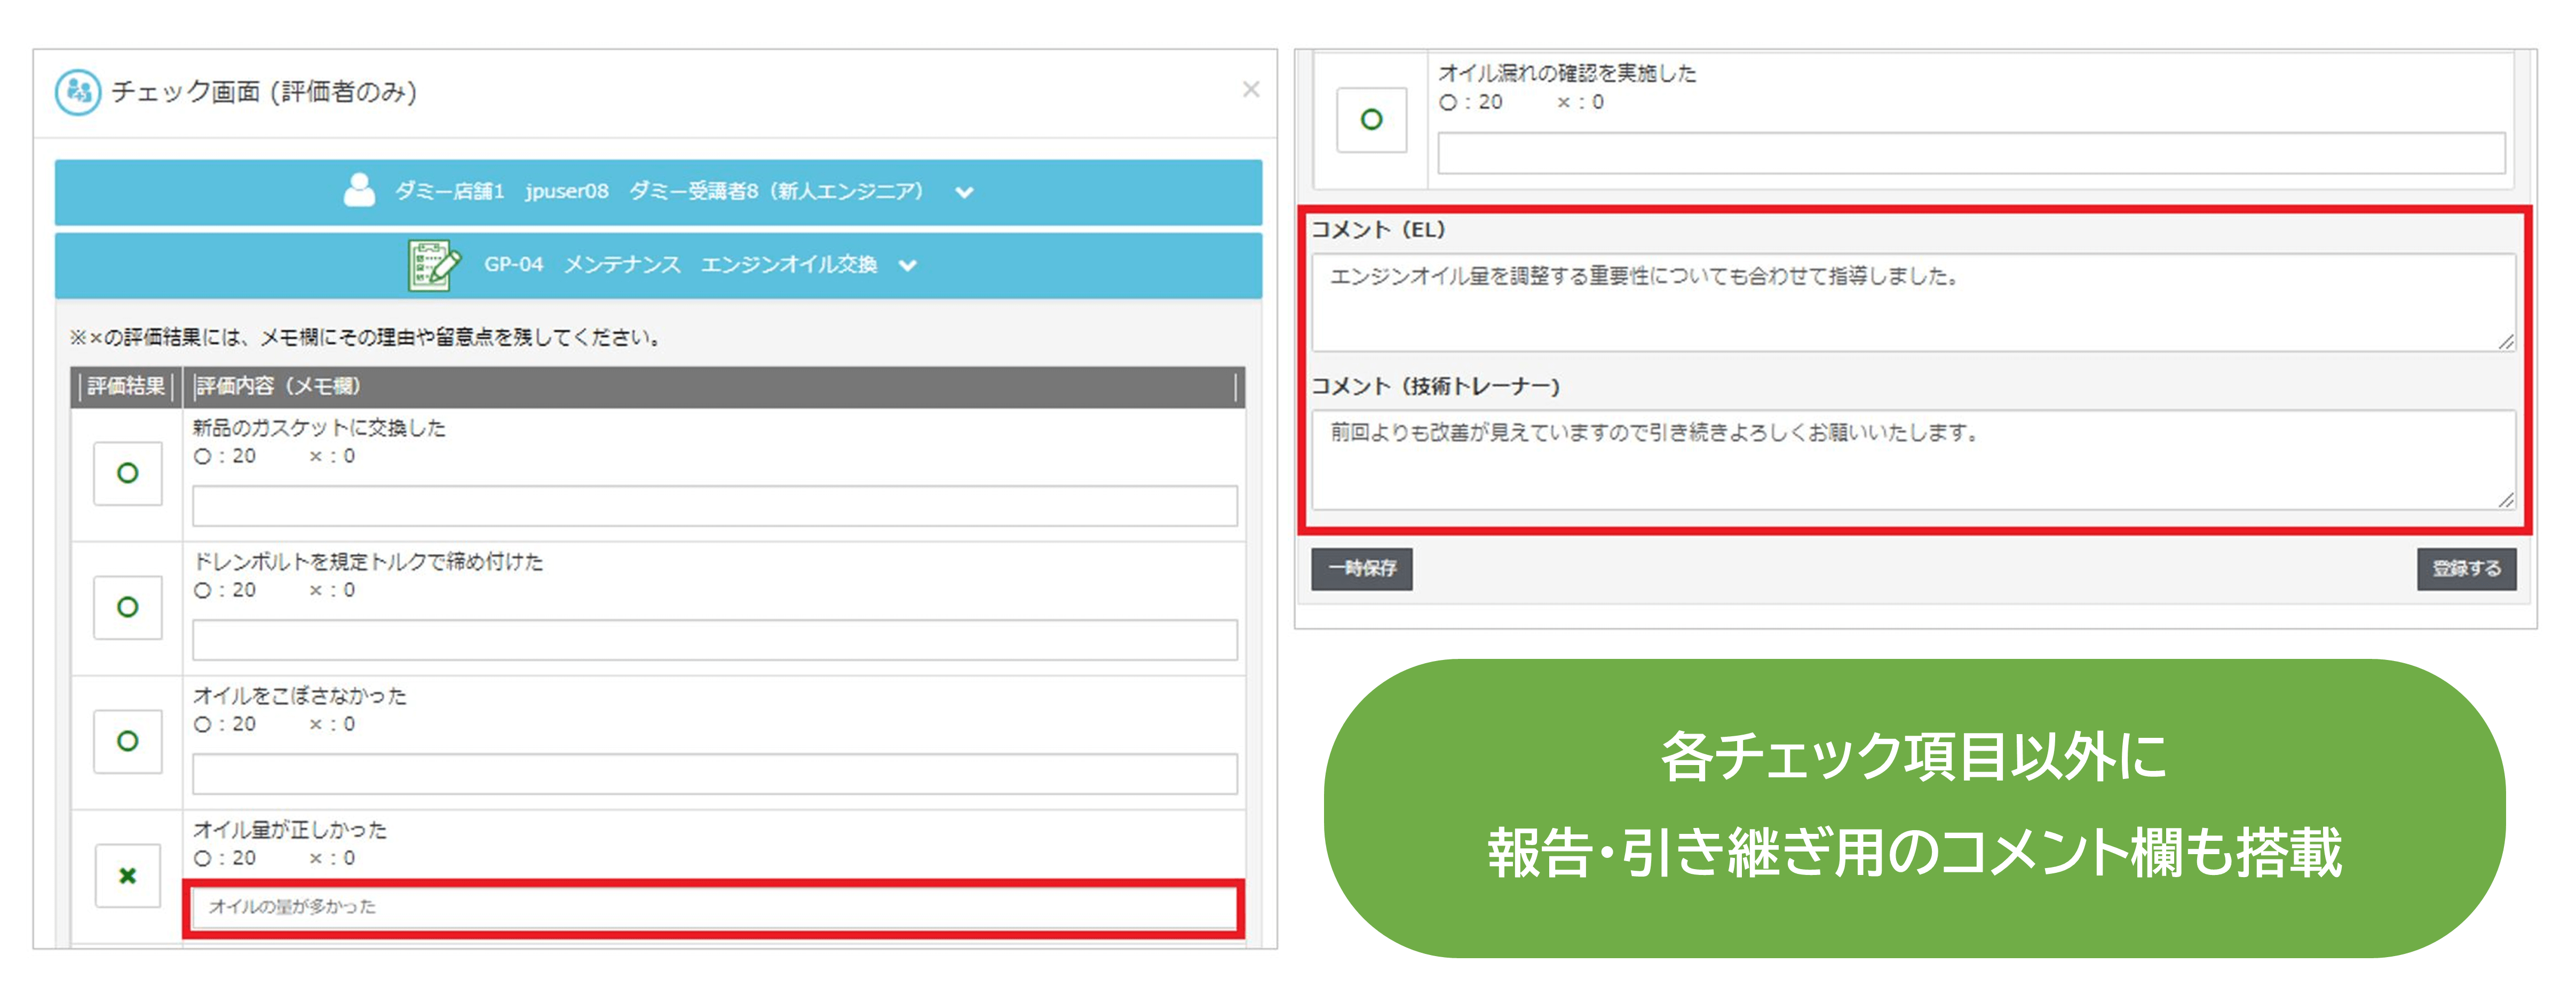Click memo field containing オイルの量が多かった

tap(715, 908)
